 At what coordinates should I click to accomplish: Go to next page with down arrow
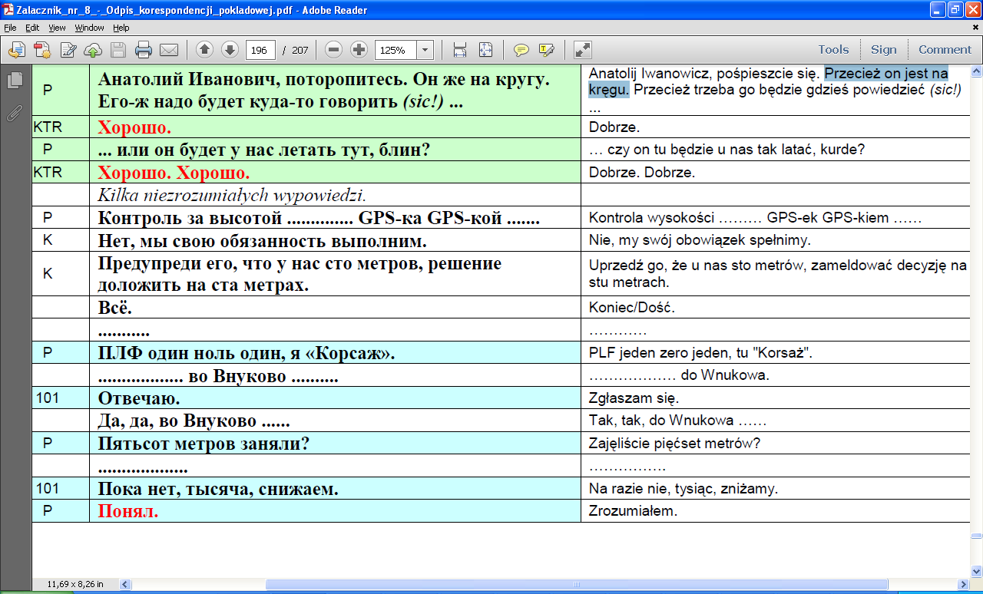click(230, 50)
